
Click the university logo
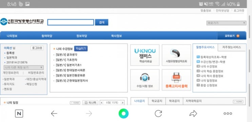point(22,22)
